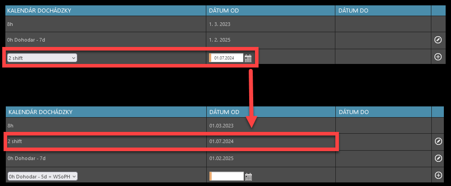Select the 1. 3. 2023 date cell
The image size is (451, 186).
pyautogui.click(x=221, y=24)
